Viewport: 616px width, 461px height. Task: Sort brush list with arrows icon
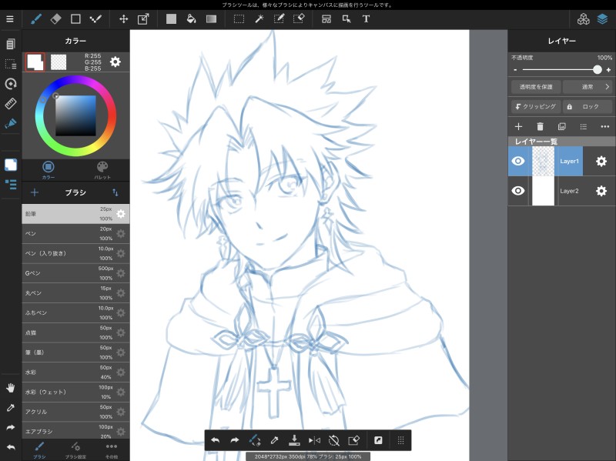pos(115,192)
